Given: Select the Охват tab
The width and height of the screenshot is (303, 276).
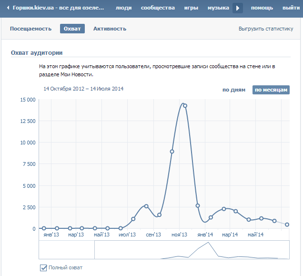Looking at the screenshot, I should point(72,29).
